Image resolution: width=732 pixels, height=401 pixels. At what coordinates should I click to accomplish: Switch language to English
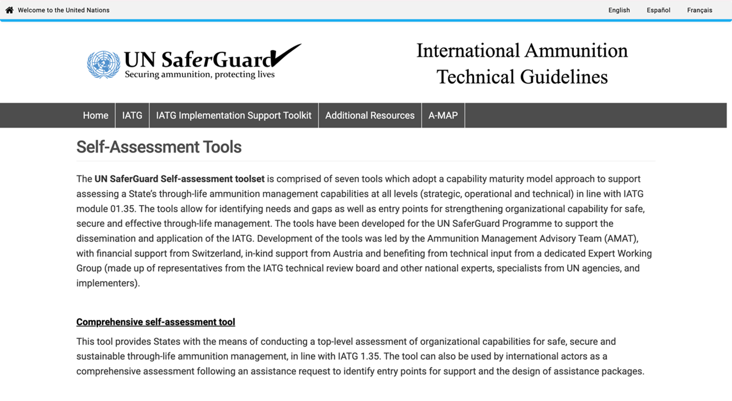pos(619,10)
